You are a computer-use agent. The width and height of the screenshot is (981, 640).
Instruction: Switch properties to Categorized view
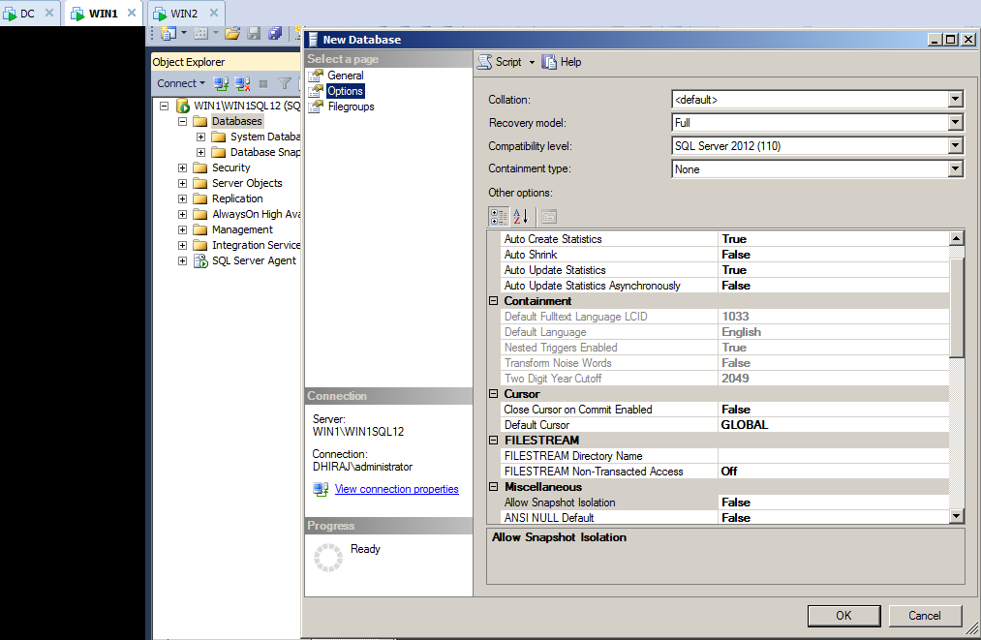pyautogui.click(x=498, y=216)
